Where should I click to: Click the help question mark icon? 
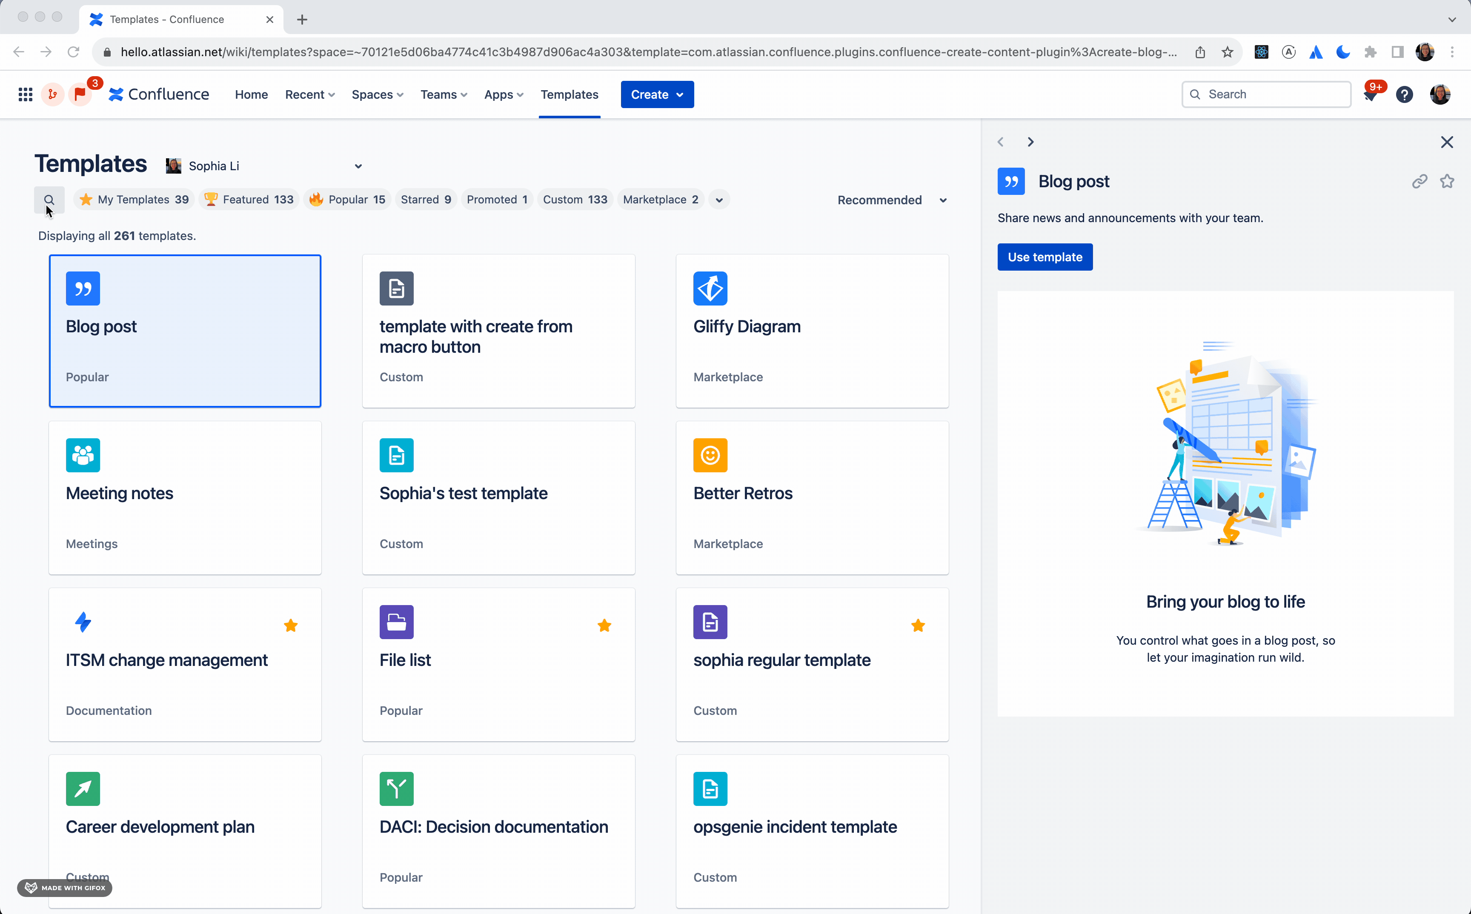pos(1405,94)
